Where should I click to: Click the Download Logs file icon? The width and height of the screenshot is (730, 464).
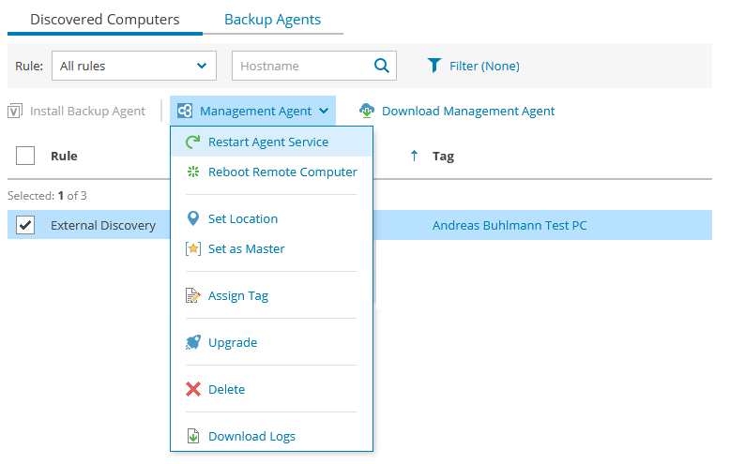point(192,436)
